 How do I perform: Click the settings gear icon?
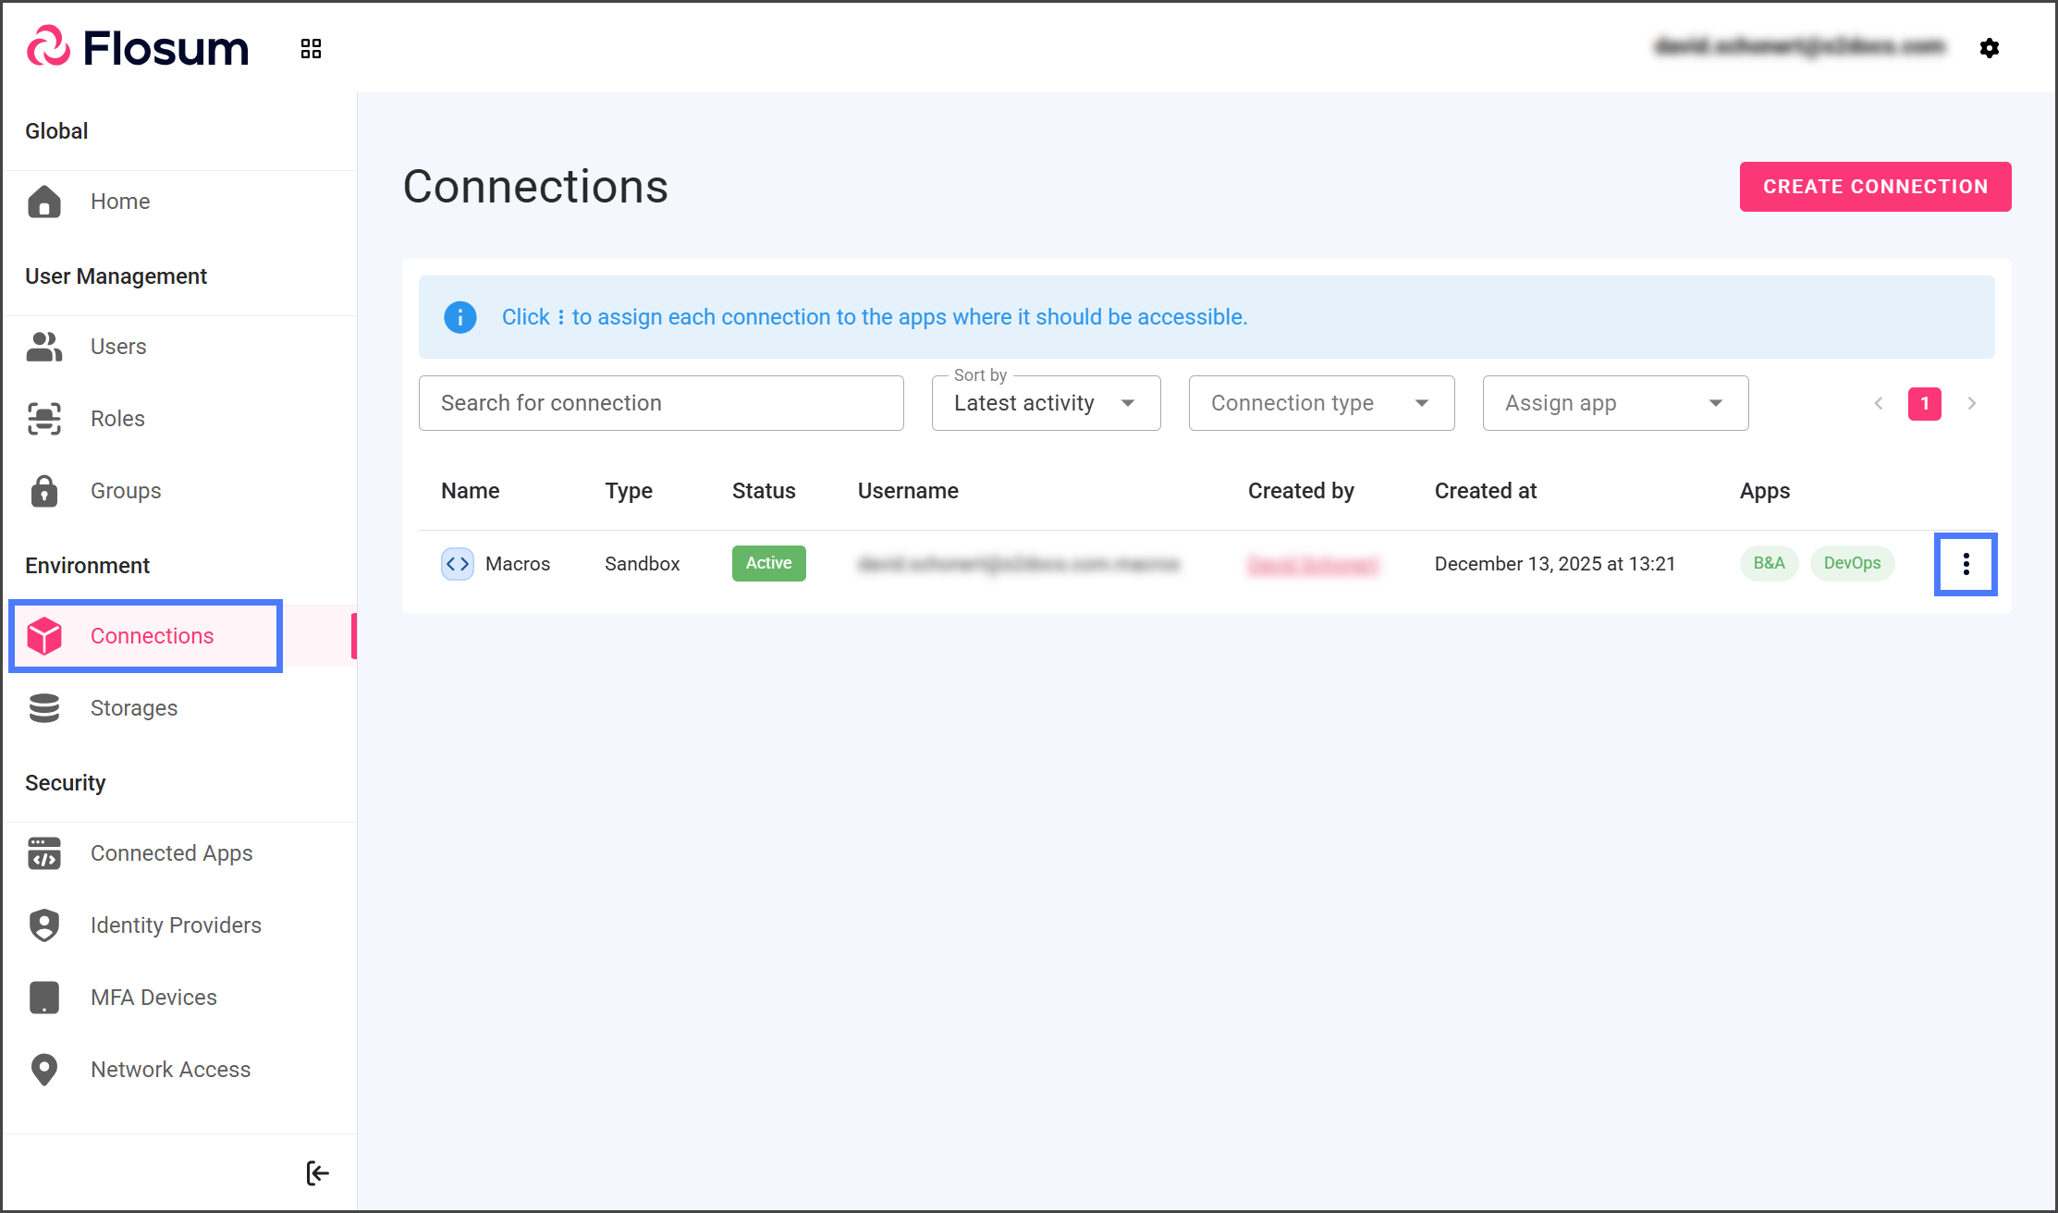click(1990, 48)
